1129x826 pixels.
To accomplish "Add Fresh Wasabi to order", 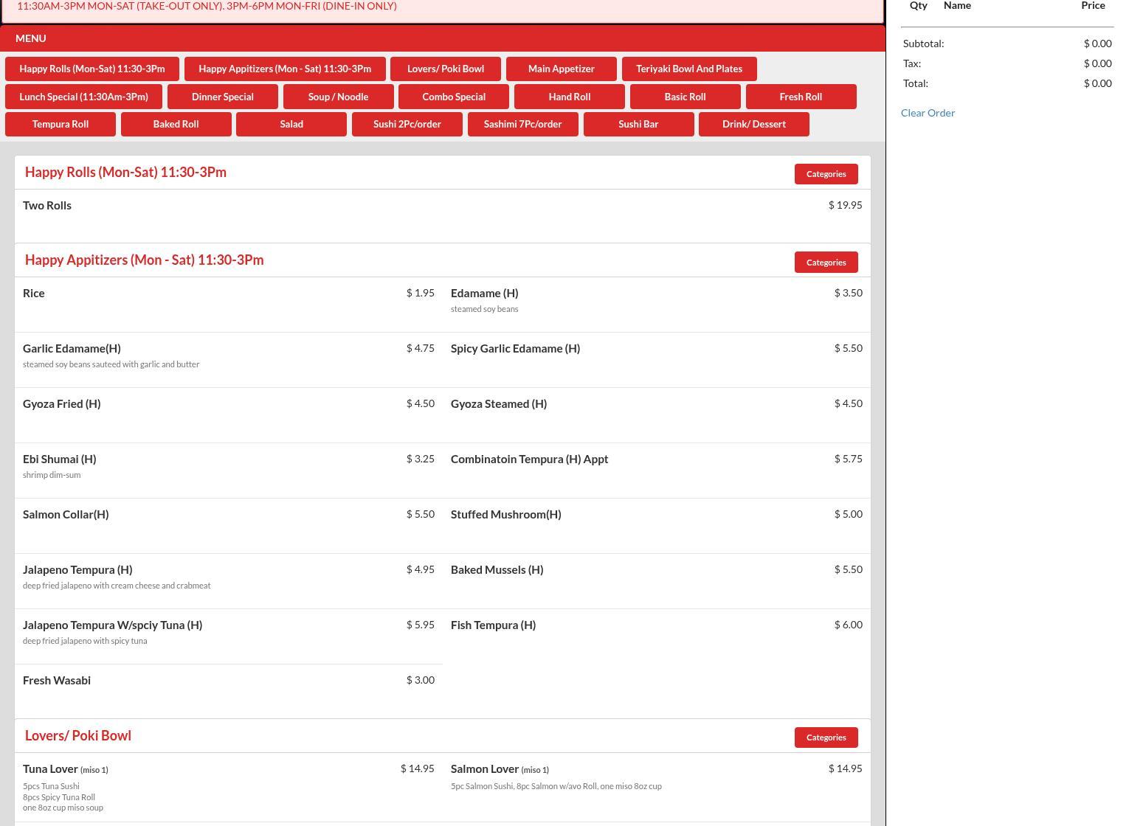I will [x=229, y=691].
